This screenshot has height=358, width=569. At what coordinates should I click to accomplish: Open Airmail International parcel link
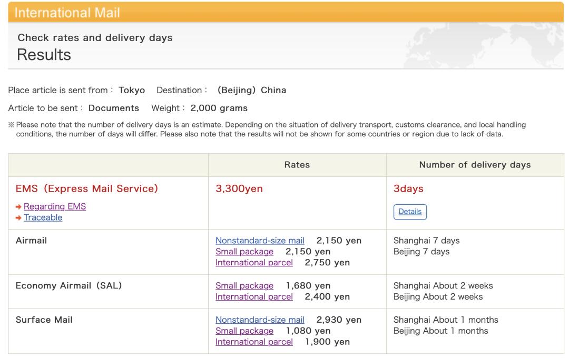(x=254, y=263)
